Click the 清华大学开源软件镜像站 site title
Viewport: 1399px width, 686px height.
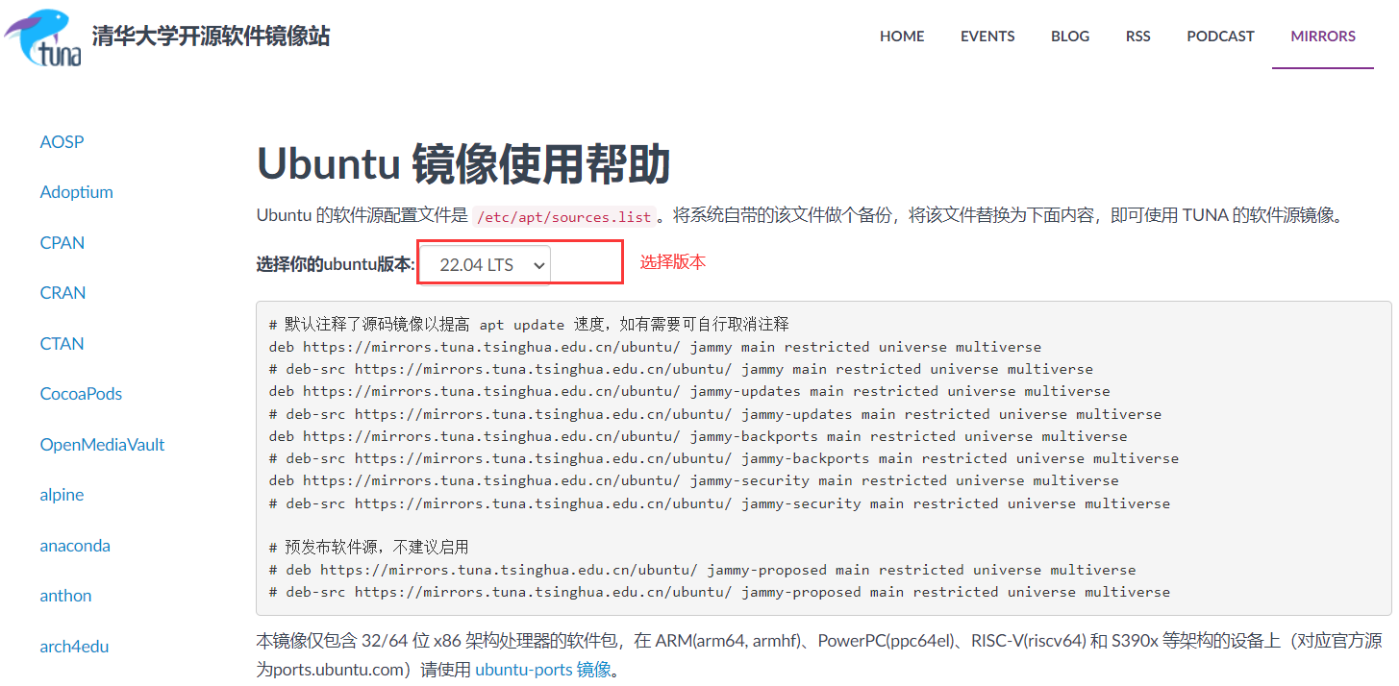click(211, 37)
